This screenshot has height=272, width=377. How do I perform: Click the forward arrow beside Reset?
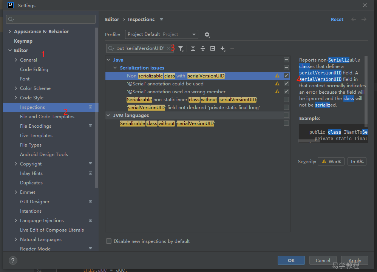tap(364, 20)
